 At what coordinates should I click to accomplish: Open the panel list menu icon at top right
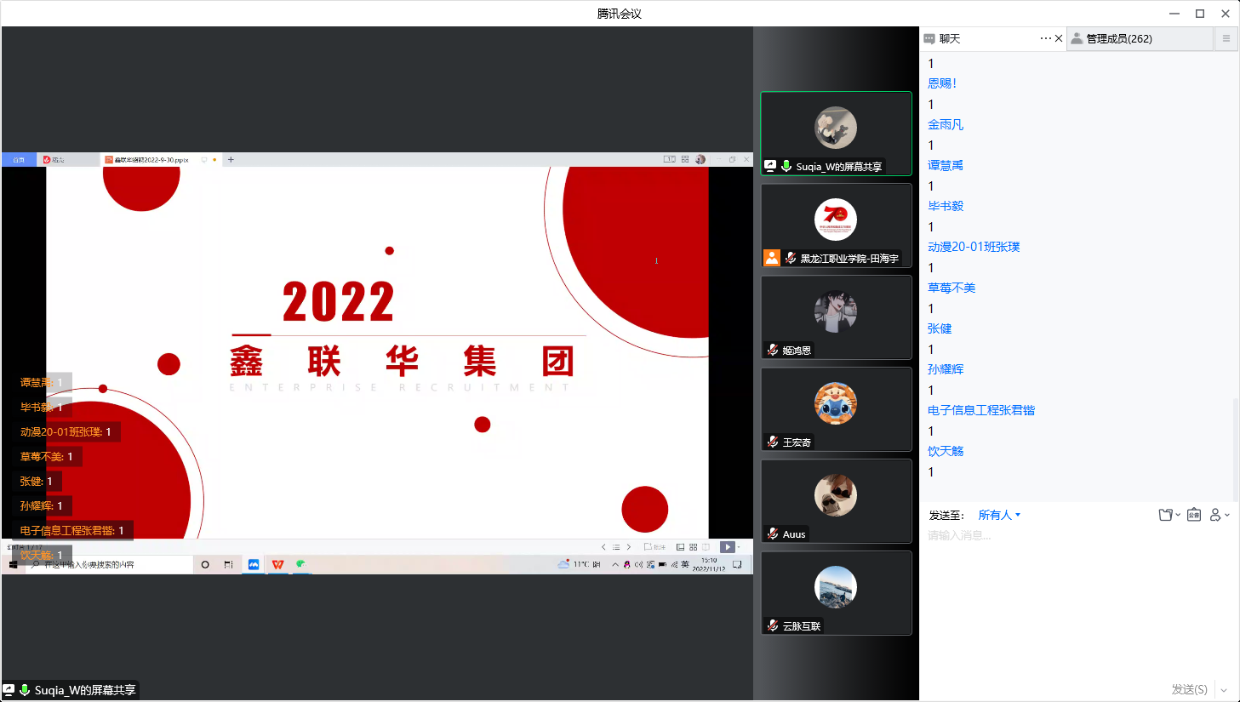(x=1226, y=38)
